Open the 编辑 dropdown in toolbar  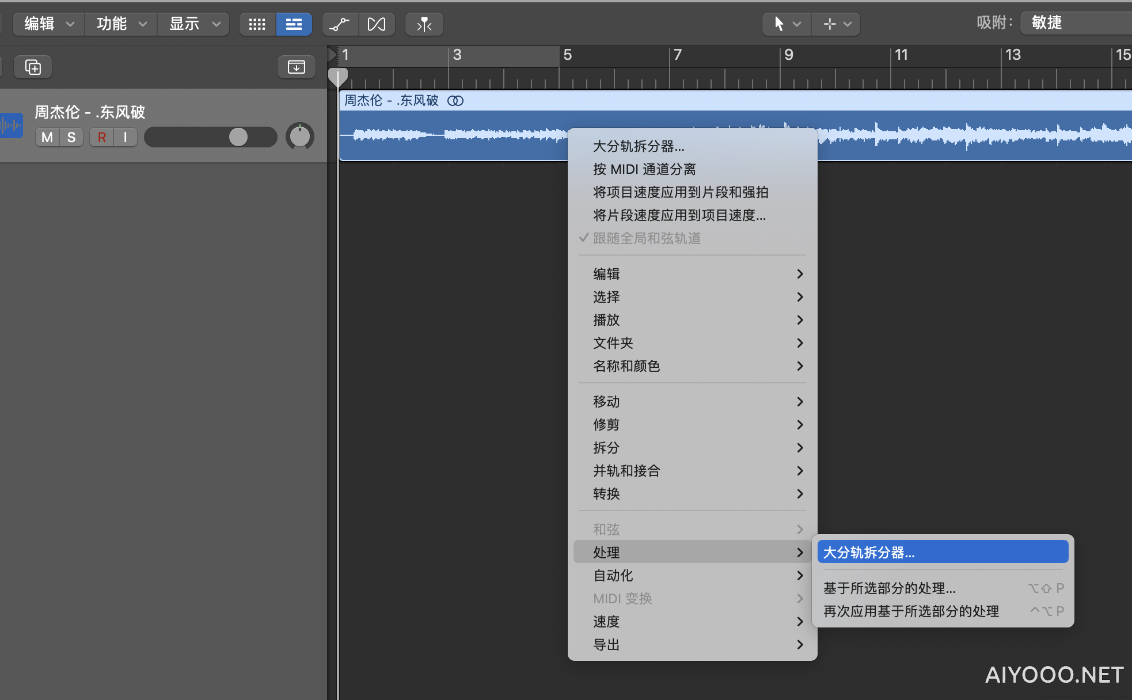[48, 24]
